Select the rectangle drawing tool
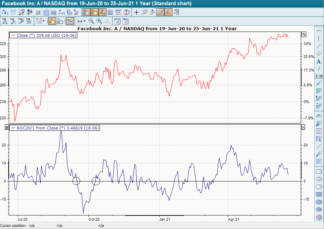Image resolution: width=324 pixels, height=229 pixels. (319, 171)
